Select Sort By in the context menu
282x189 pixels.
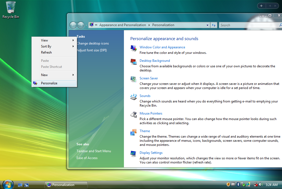coord(54,46)
